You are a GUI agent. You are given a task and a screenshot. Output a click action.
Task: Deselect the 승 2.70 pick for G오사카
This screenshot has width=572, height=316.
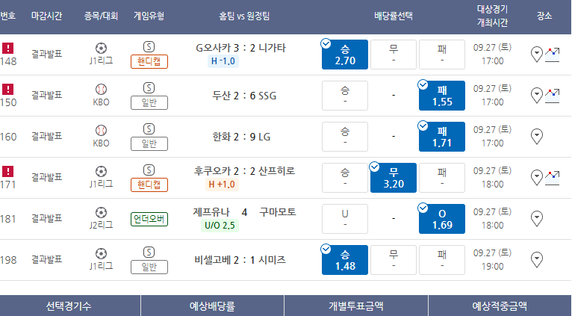(x=344, y=55)
